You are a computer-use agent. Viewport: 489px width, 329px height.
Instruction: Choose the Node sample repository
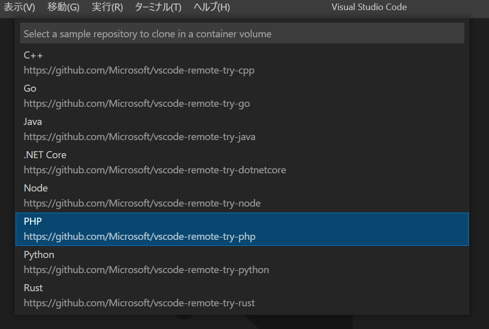[242, 196]
